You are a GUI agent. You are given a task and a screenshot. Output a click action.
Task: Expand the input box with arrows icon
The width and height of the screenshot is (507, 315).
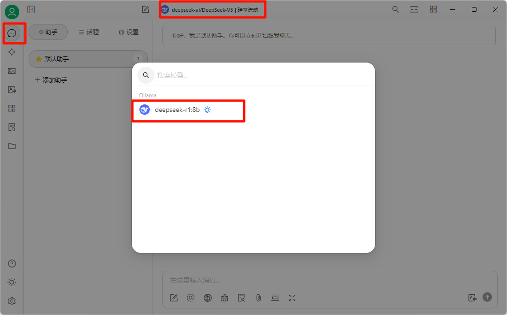click(x=292, y=298)
